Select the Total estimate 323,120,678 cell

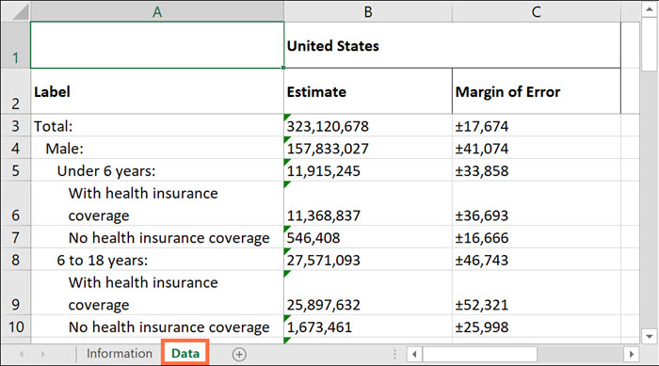[368, 126]
